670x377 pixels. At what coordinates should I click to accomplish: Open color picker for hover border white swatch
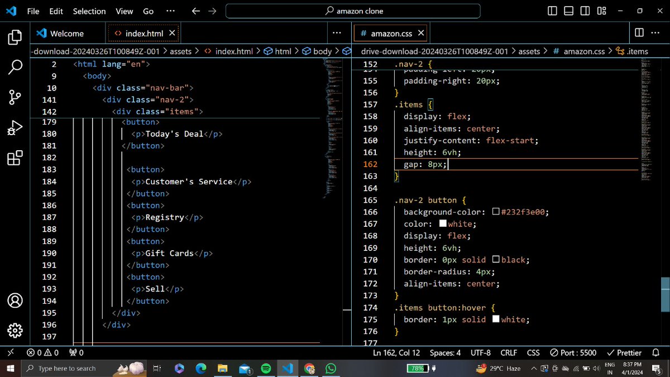496,319
